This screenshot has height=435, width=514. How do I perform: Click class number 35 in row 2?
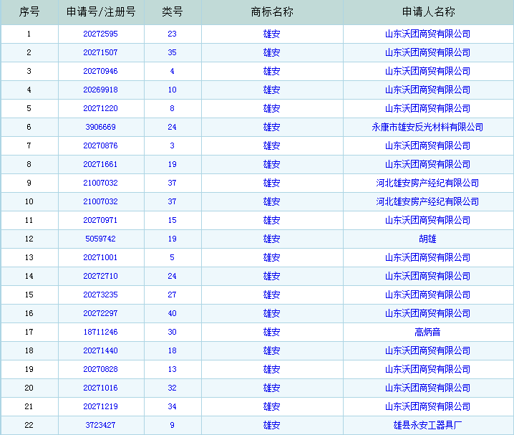(172, 52)
